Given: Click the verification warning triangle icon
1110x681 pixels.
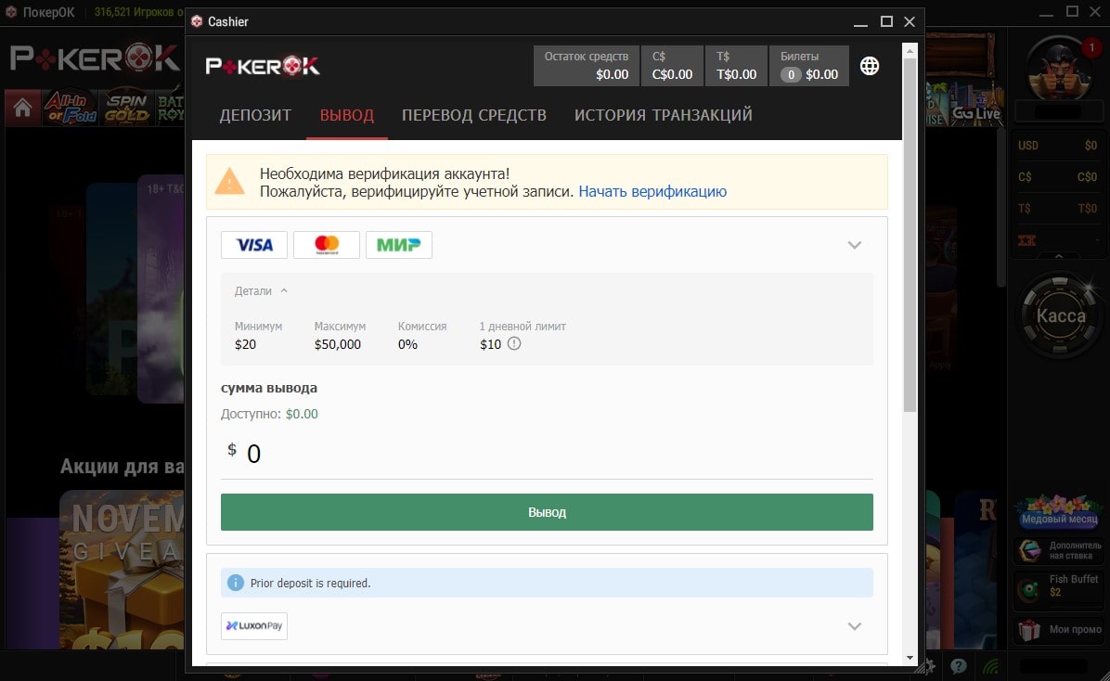Looking at the screenshot, I should [x=229, y=182].
